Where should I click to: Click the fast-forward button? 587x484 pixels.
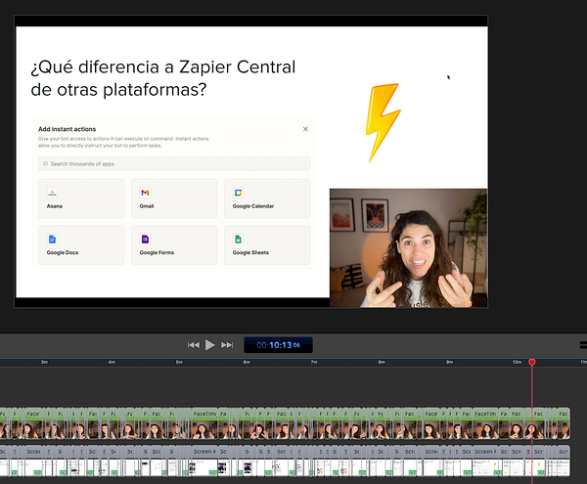coord(227,345)
